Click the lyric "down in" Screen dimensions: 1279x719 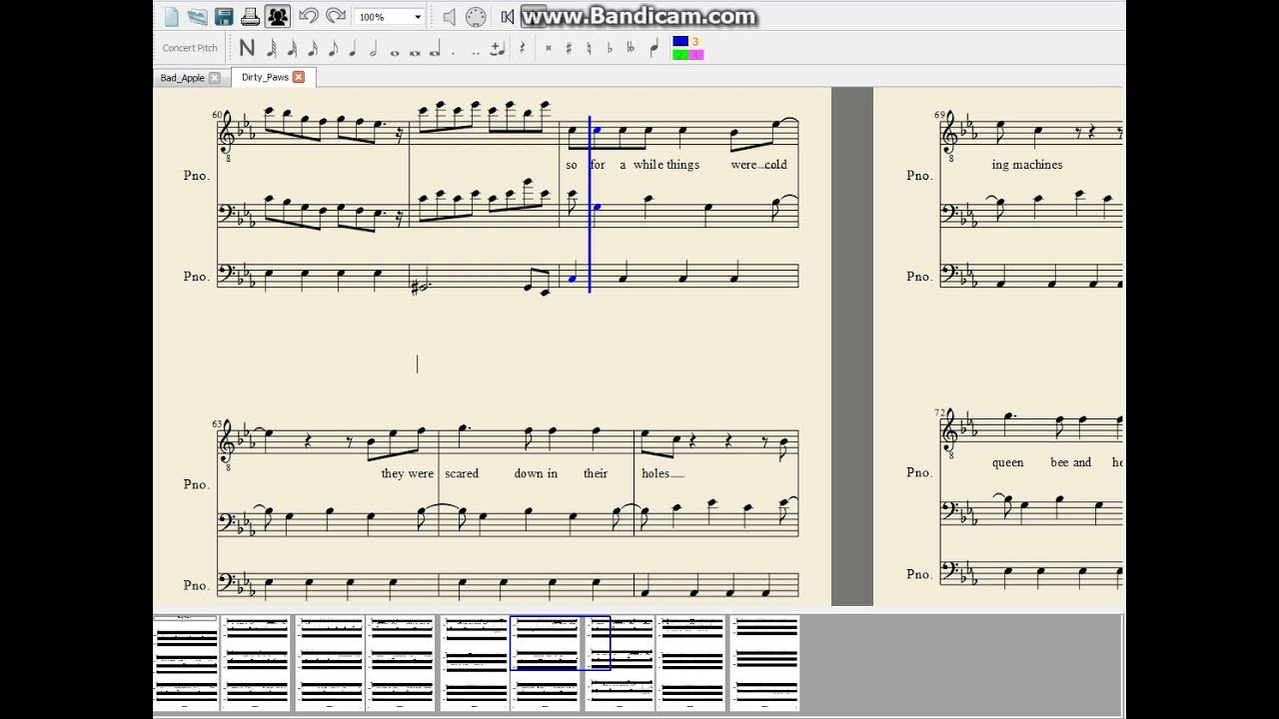(536, 473)
